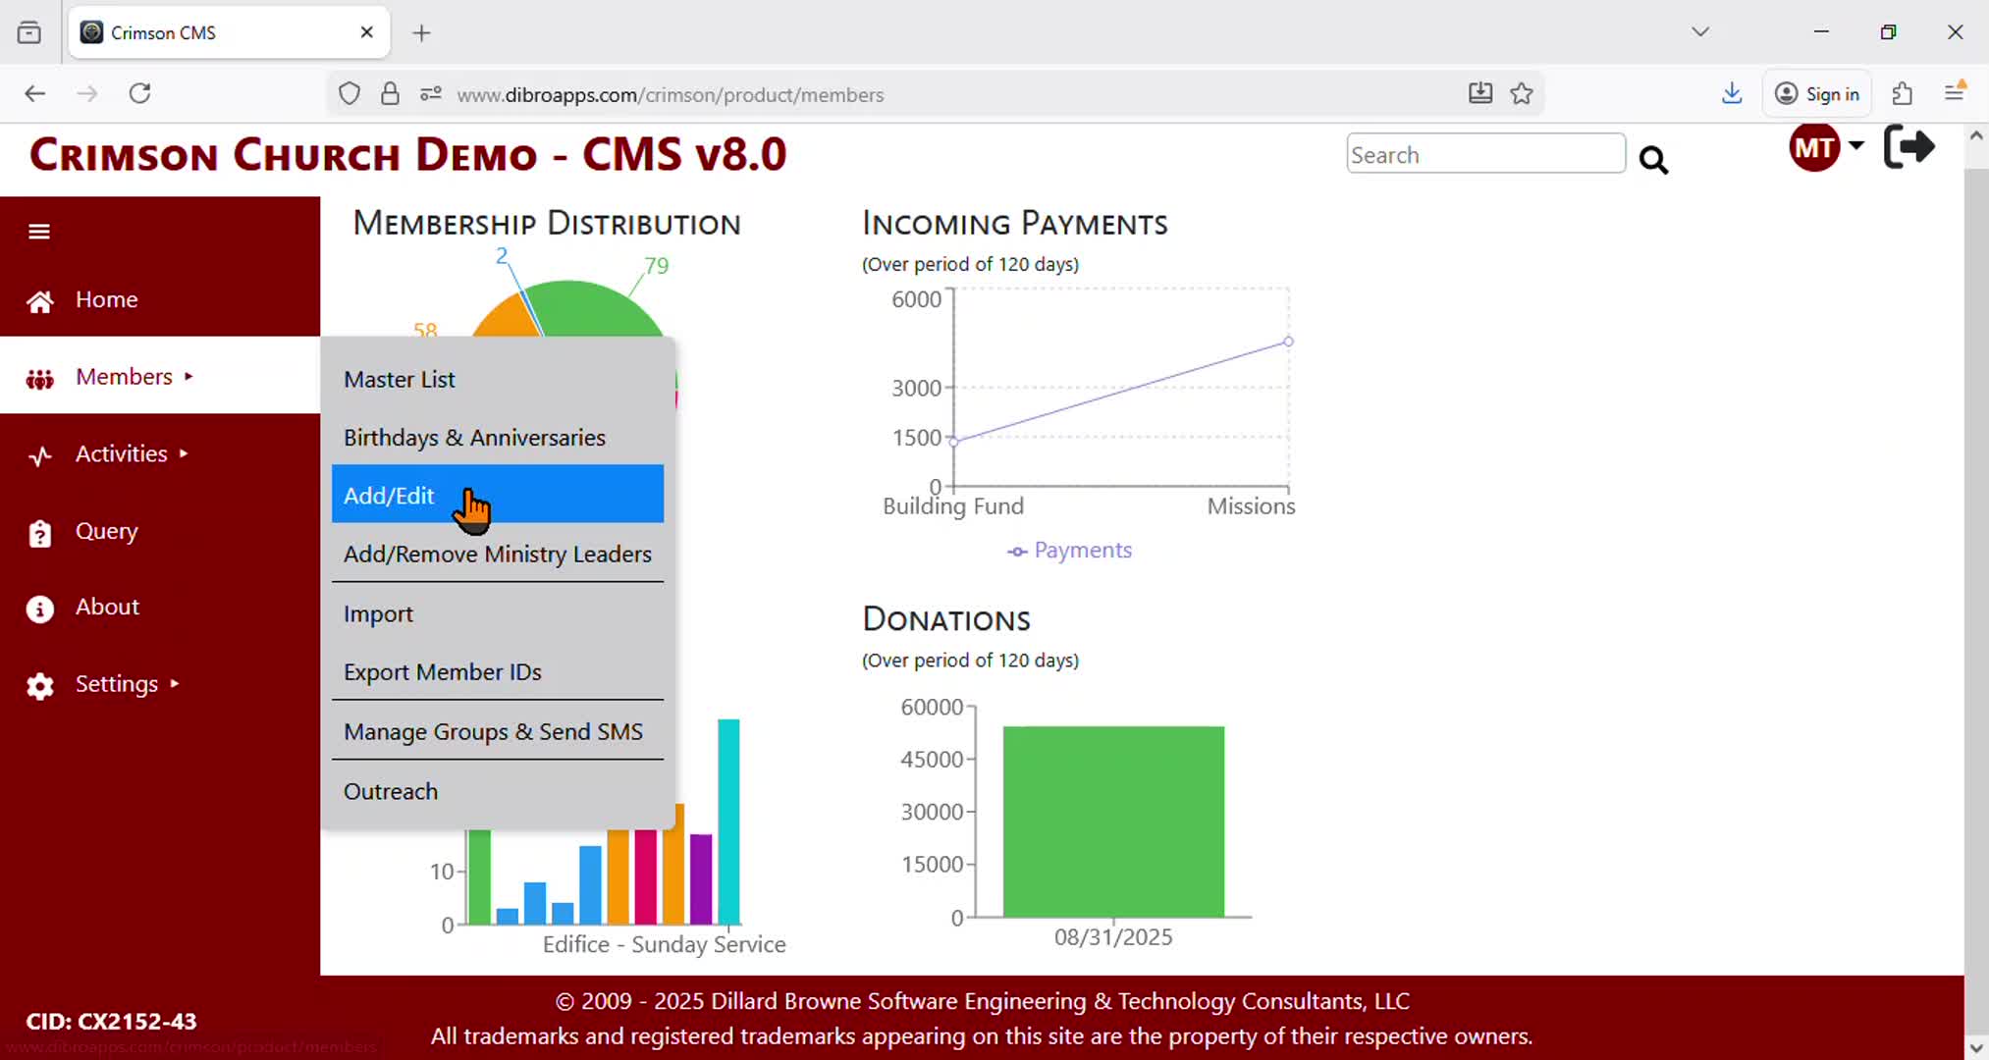Click the magnifier search icon
The height and width of the screenshot is (1060, 1989).
(x=1653, y=160)
